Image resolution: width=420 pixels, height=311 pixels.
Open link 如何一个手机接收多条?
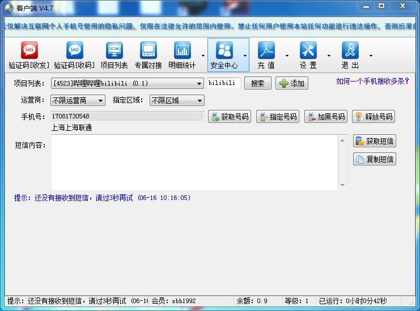coord(372,81)
